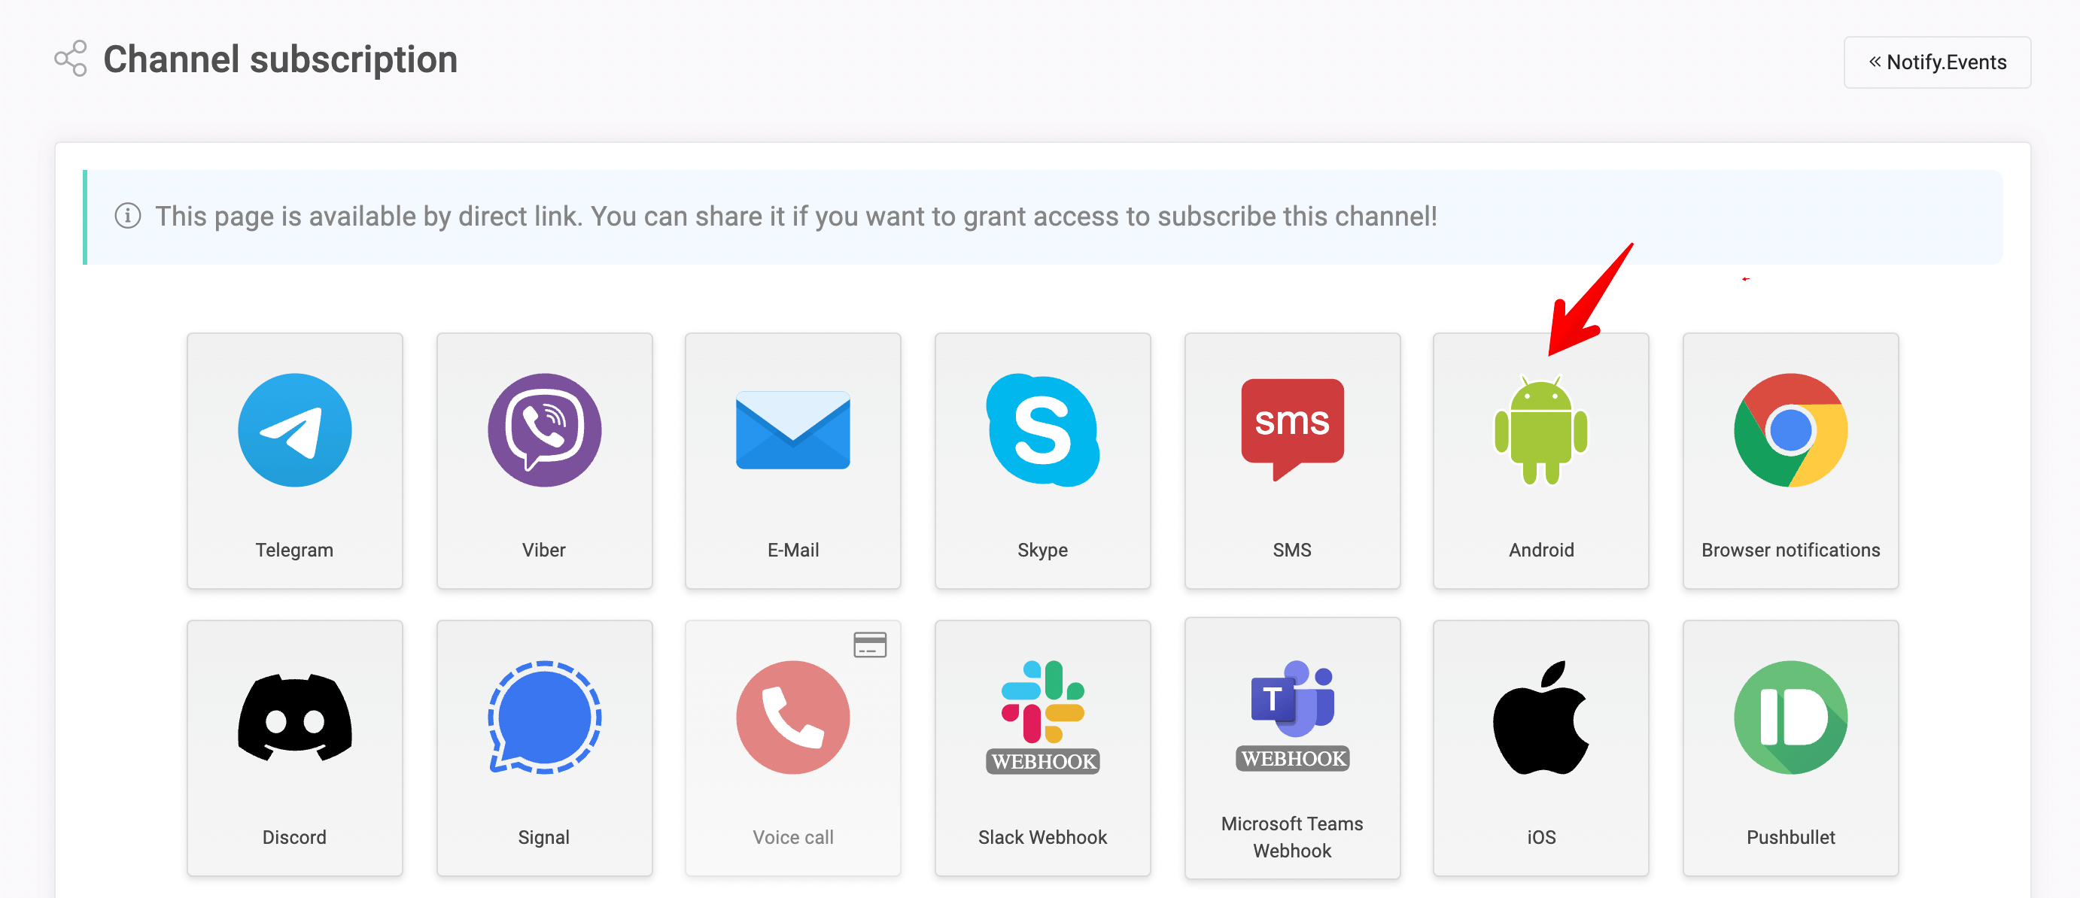This screenshot has height=898, width=2080.
Task: Click the Viber label text
Action: (x=544, y=551)
